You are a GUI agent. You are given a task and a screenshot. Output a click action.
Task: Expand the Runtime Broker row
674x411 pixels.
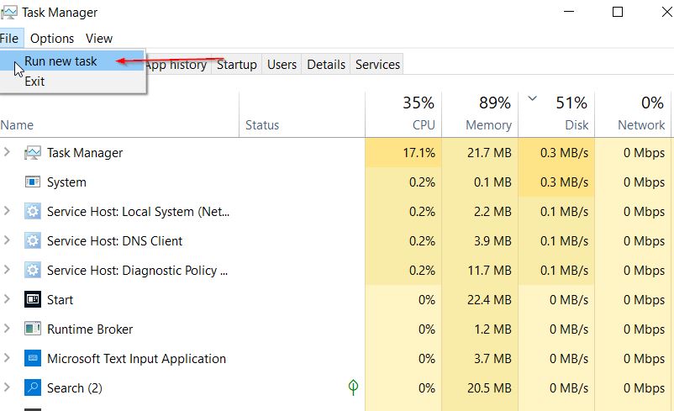7,329
